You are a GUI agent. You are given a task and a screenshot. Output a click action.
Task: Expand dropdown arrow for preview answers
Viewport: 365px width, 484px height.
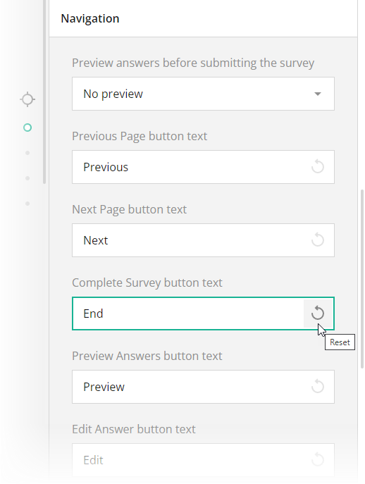[318, 94]
